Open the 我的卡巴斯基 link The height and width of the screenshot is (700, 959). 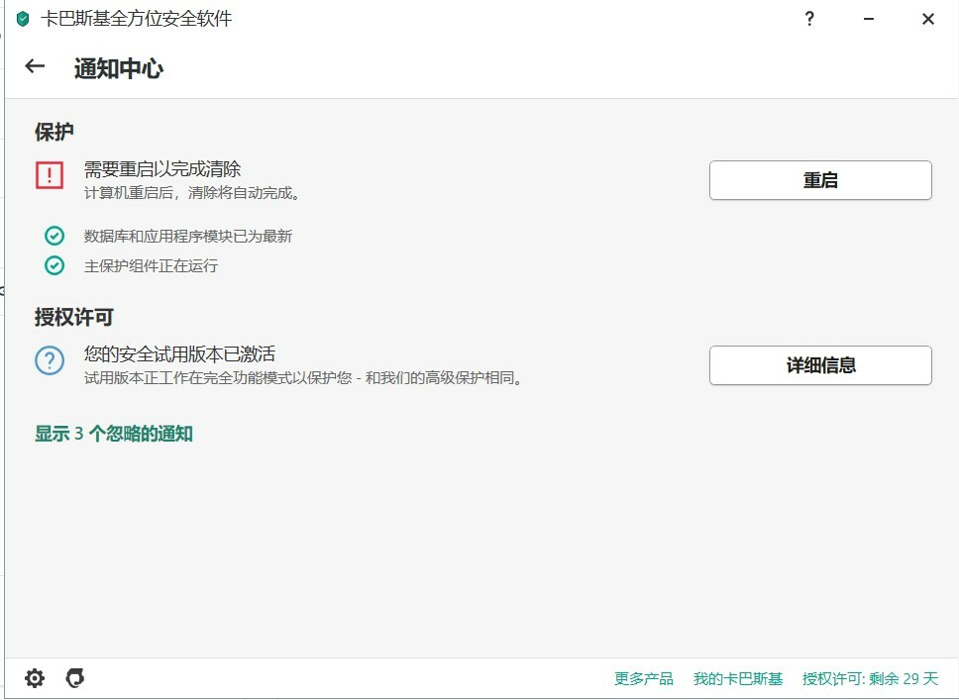(x=738, y=678)
